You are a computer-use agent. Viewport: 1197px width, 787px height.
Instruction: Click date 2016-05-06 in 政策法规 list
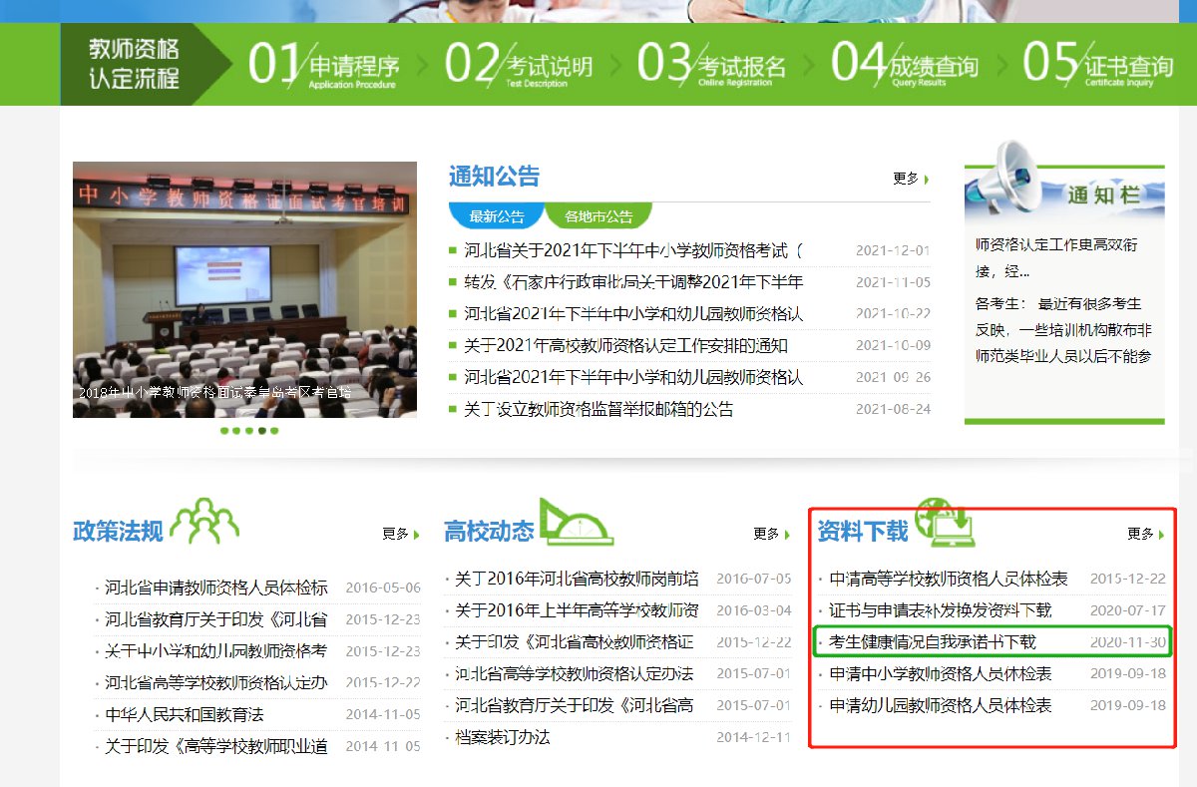383,588
